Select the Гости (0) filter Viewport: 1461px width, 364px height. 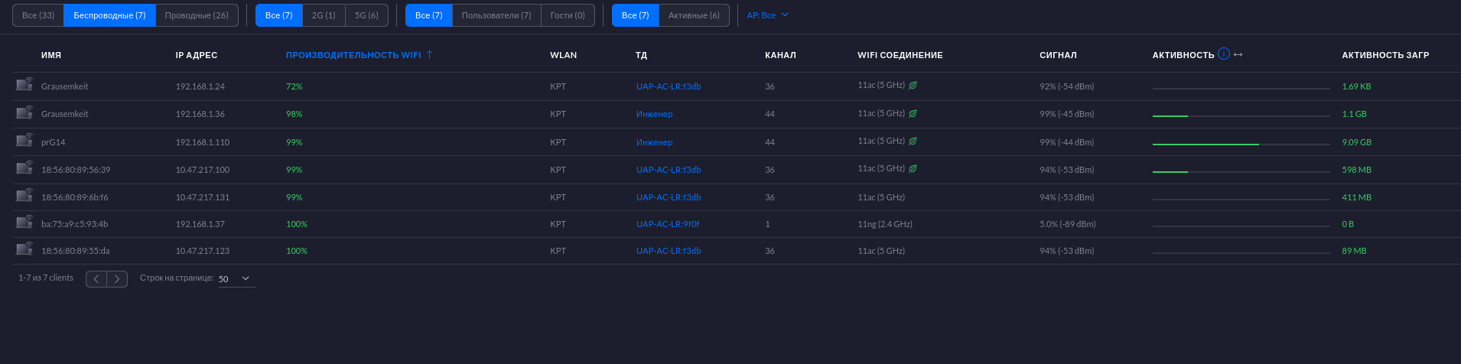coord(568,15)
